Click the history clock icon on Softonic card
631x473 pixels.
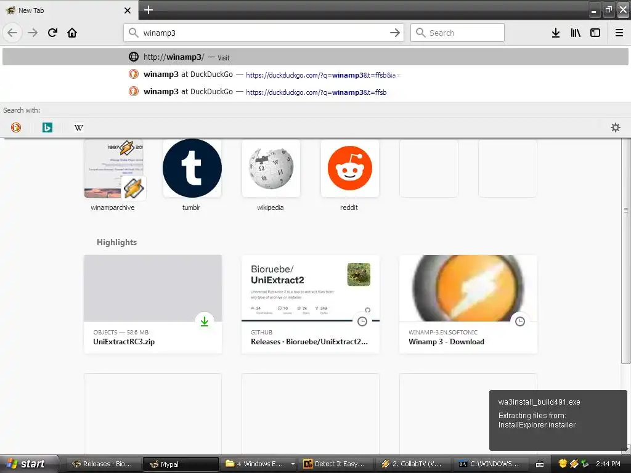point(520,321)
